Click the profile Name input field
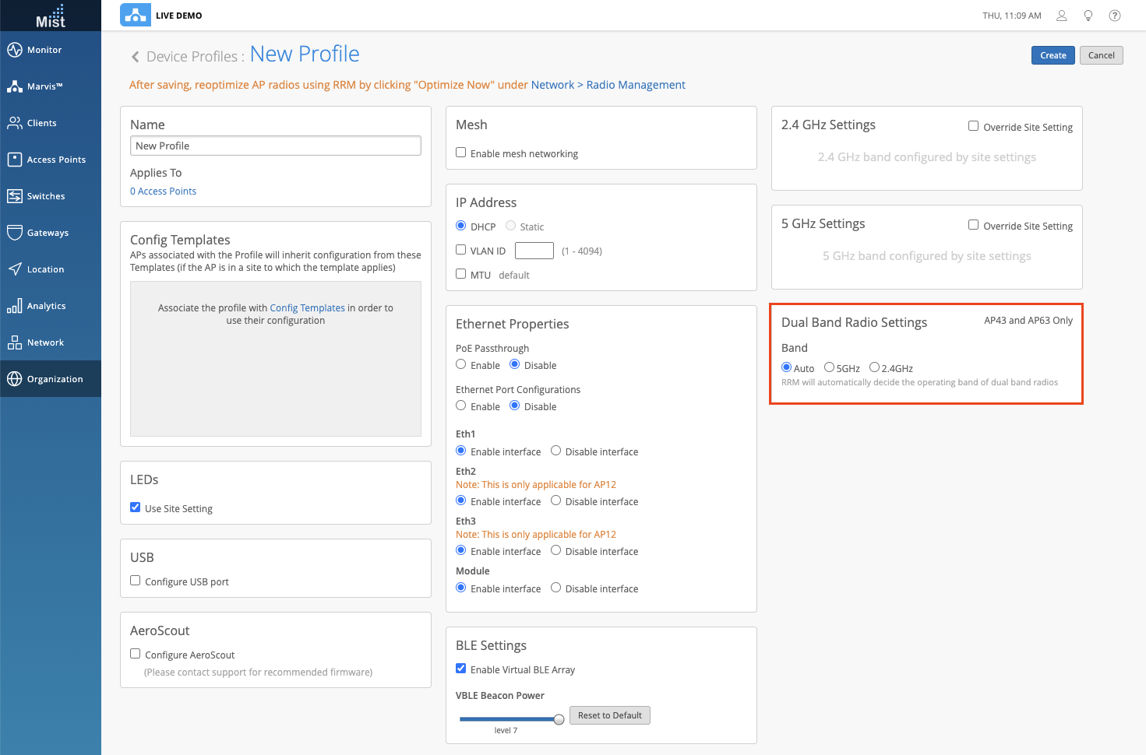This screenshot has width=1146, height=755. pos(275,146)
